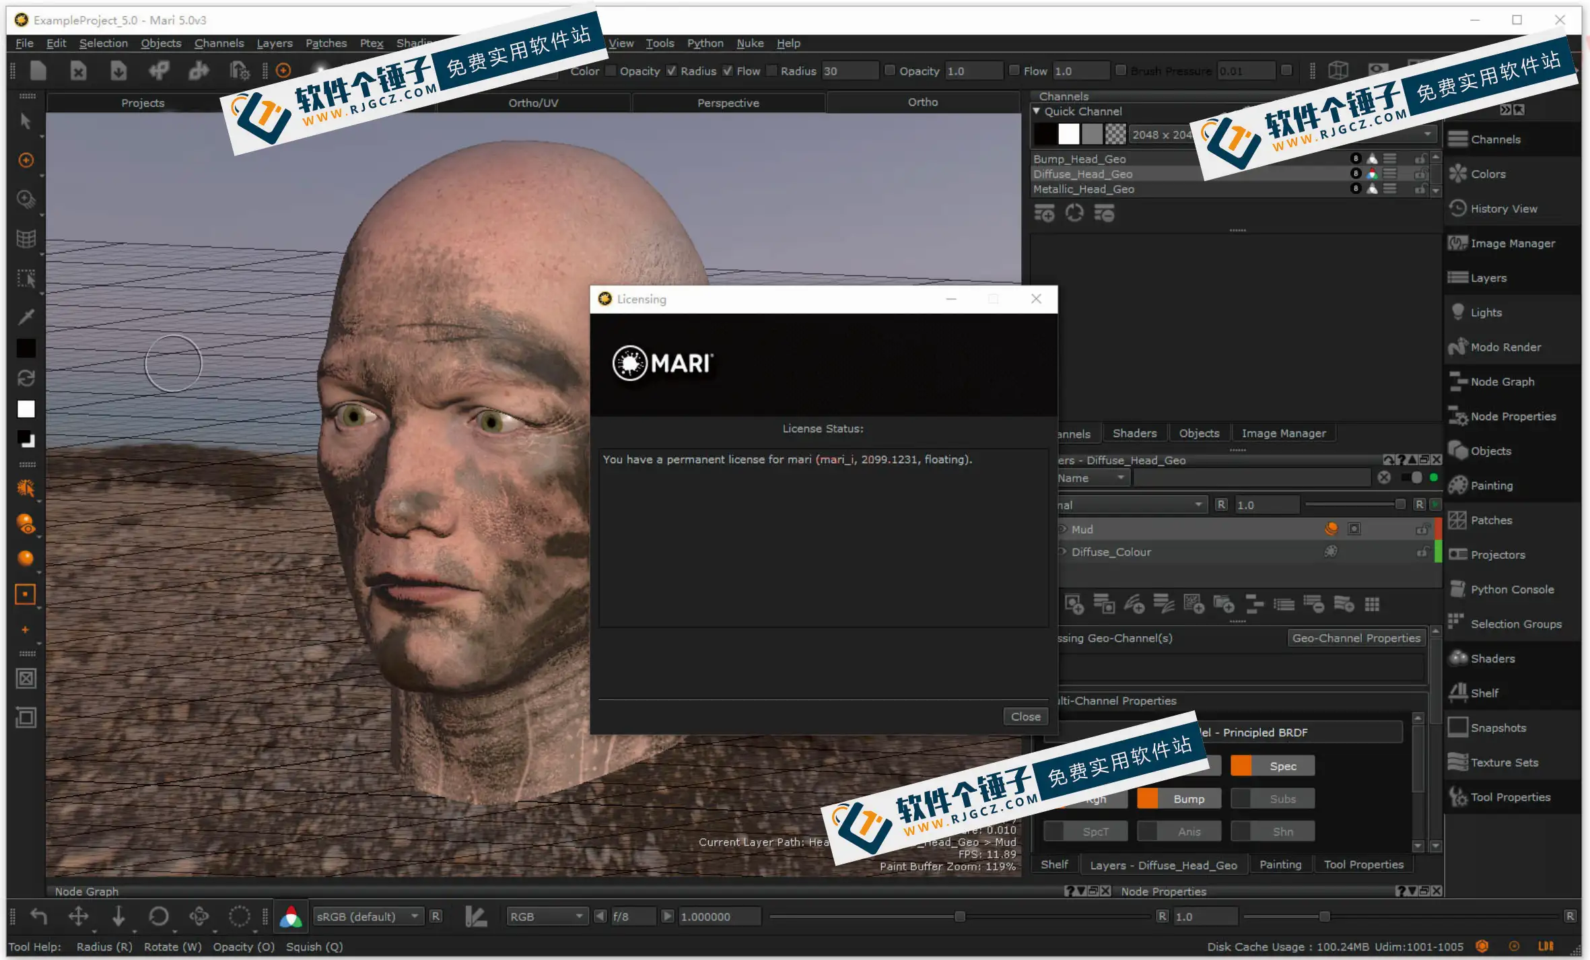
Task: Click the Close Project icon with the X
Action: coord(79,71)
